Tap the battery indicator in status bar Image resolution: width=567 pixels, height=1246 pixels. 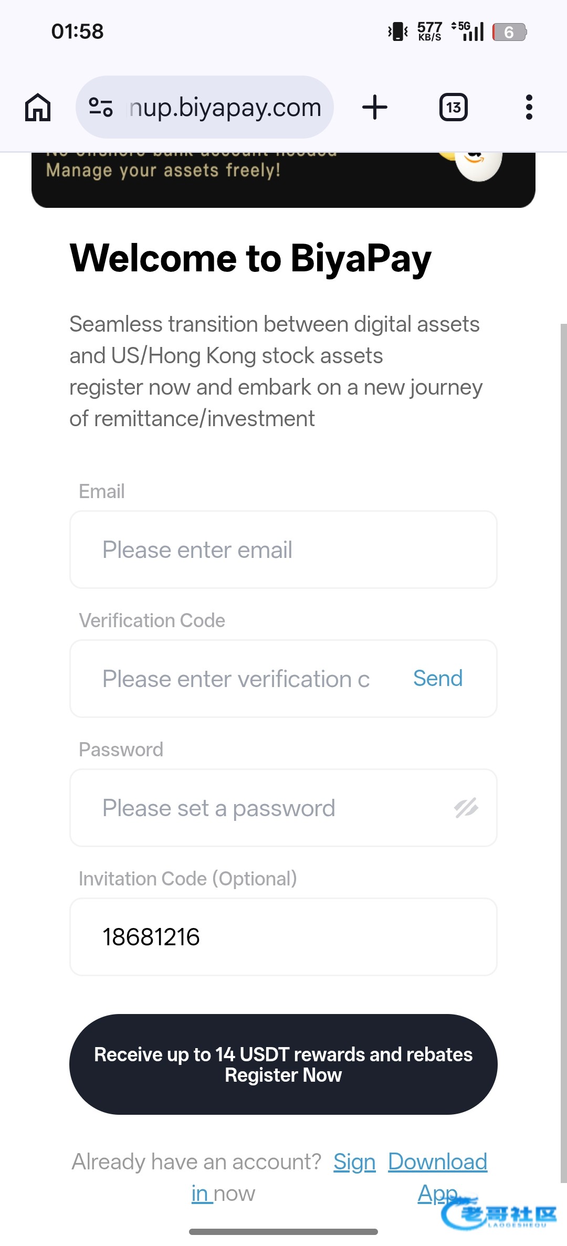coord(509,32)
